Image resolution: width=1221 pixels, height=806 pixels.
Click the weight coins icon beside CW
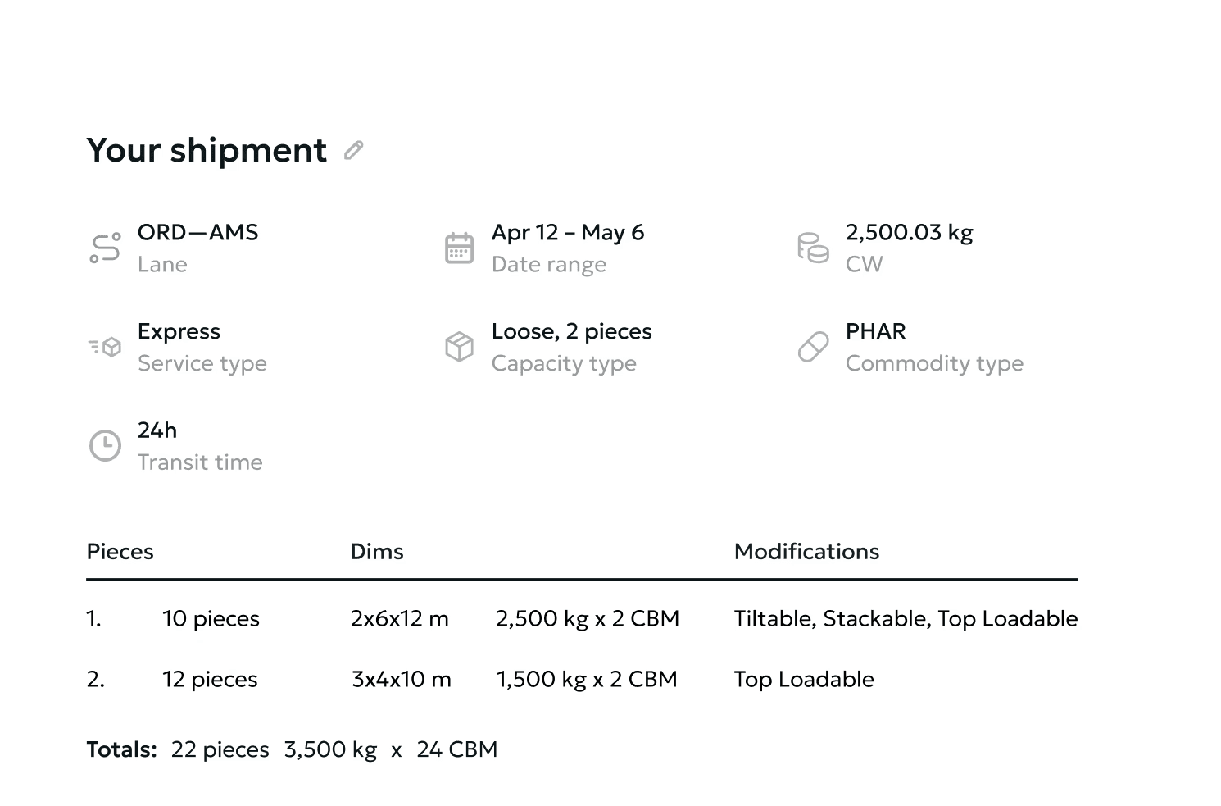pos(813,248)
